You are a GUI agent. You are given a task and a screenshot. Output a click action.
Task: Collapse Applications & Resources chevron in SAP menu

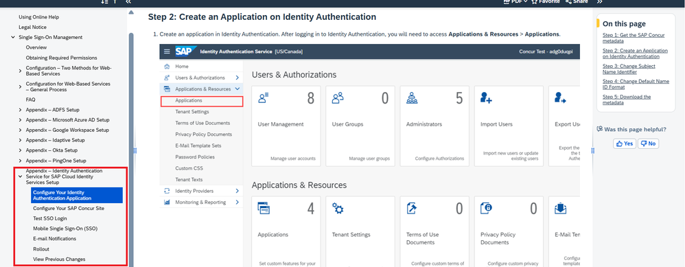pos(237,89)
